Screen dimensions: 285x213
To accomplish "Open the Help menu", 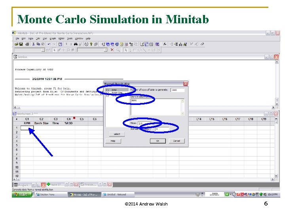I will click(x=88, y=39).
